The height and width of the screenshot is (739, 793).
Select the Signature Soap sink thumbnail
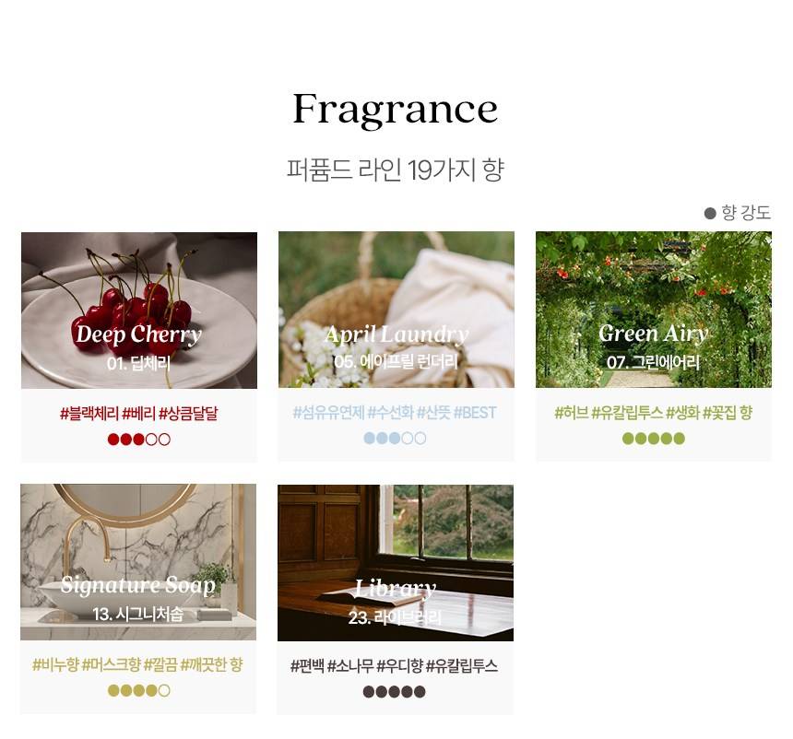pos(138,562)
